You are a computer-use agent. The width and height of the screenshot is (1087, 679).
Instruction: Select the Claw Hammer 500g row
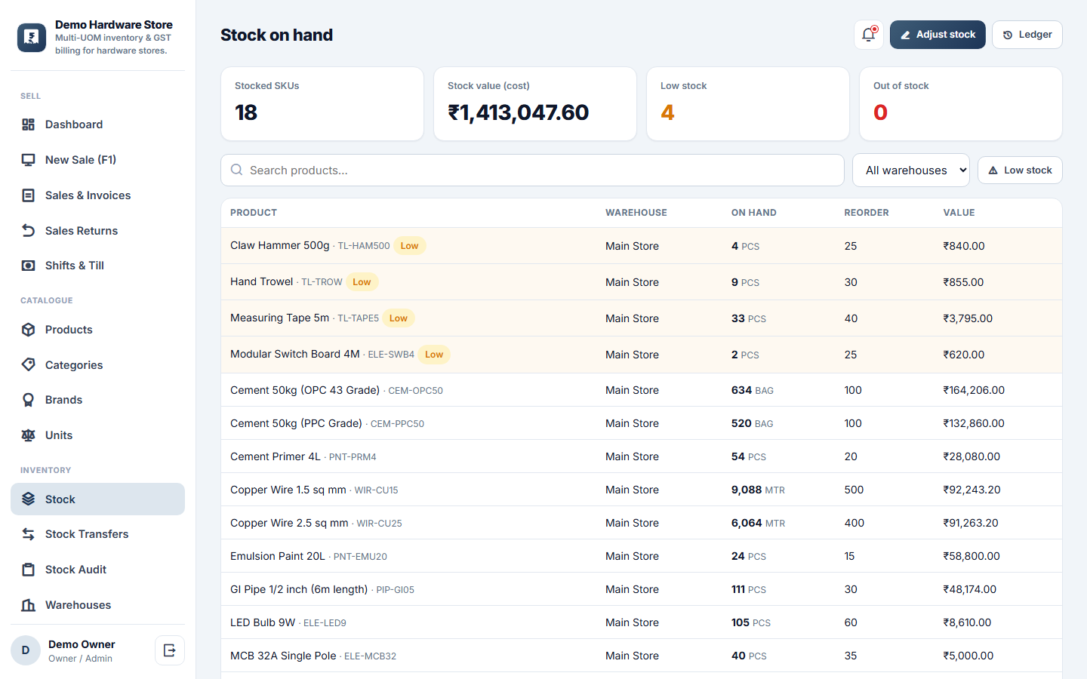(x=642, y=246)
